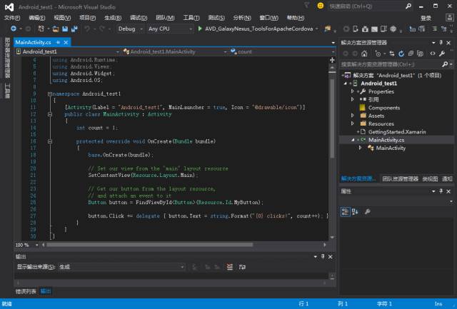
Task: Select GettingStarted.Xamarin file in Solution Explorer
Action: tap(397, 132)
